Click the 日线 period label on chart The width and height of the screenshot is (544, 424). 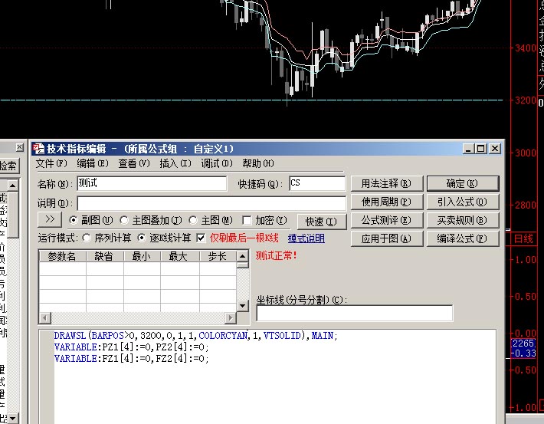[523, 238]
